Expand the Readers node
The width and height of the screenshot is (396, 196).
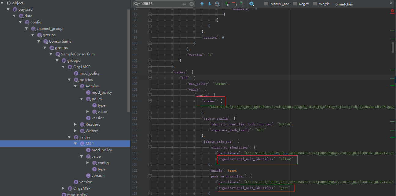coord(75,124)
